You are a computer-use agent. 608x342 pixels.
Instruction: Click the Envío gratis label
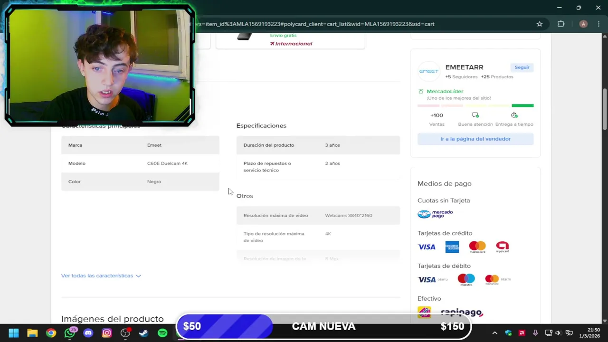[x=283, y=35]
